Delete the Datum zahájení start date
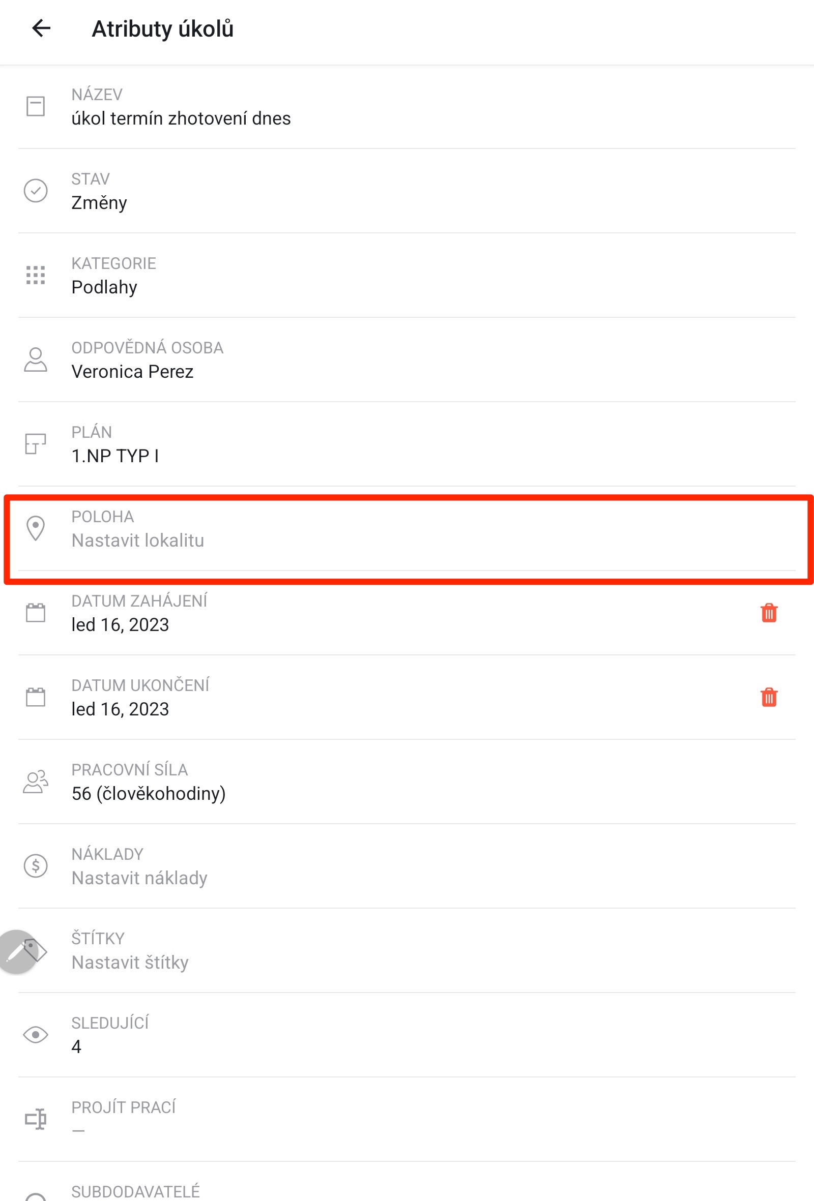This screenshot has height=1201, width=814. coord(769,613)
